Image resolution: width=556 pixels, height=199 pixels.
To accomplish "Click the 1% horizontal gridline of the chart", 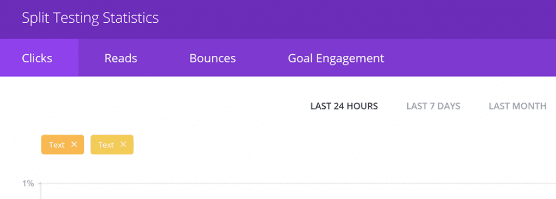I will (298, 183).
